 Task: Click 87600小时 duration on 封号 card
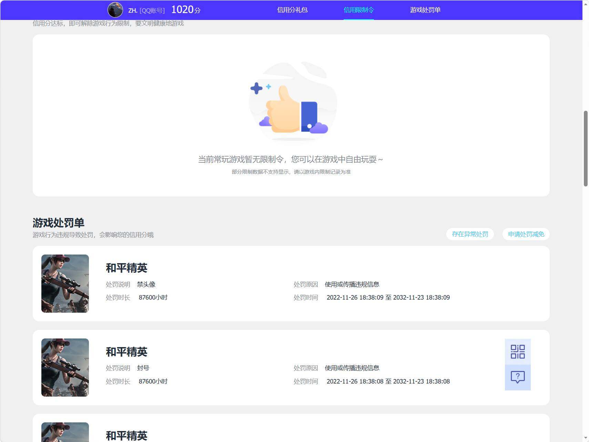pos(153,381)
